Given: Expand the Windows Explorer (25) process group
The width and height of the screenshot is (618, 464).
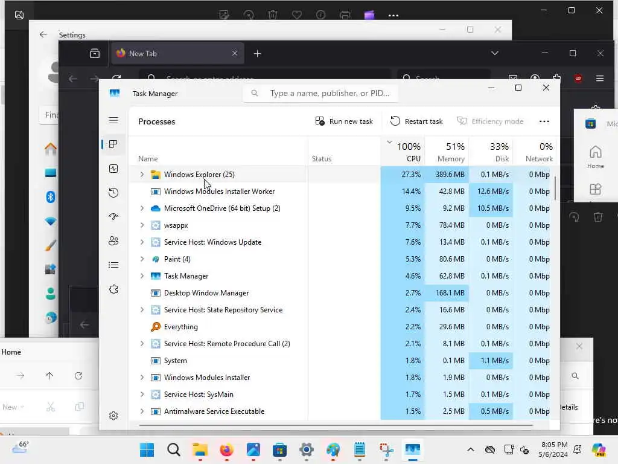Looking at the screenshot, I should point(142,175).
